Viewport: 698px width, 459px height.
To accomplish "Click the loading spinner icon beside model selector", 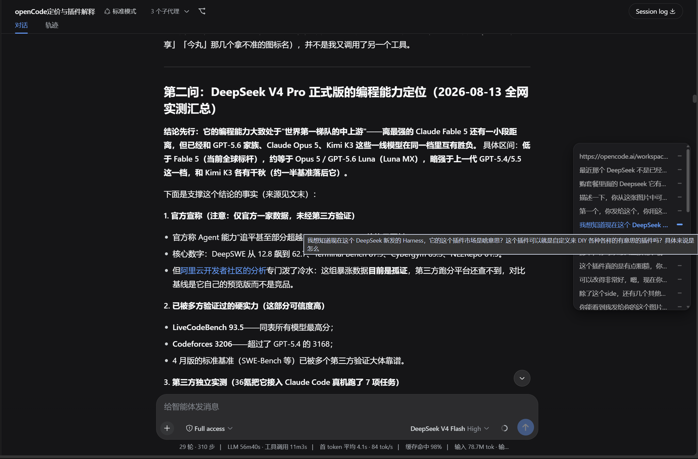I will [505, 428].
